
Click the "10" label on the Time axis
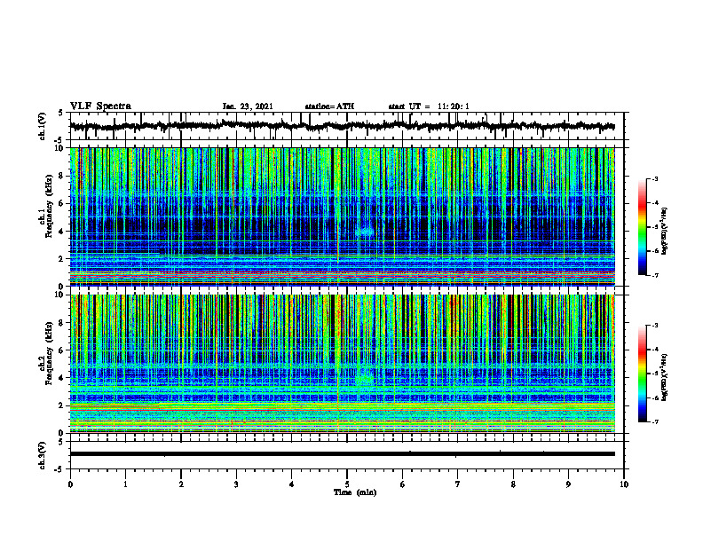(x=624, y=484)
